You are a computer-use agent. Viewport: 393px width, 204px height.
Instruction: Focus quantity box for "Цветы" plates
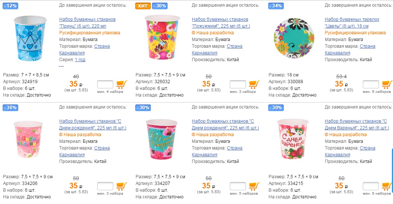point(371,84)
